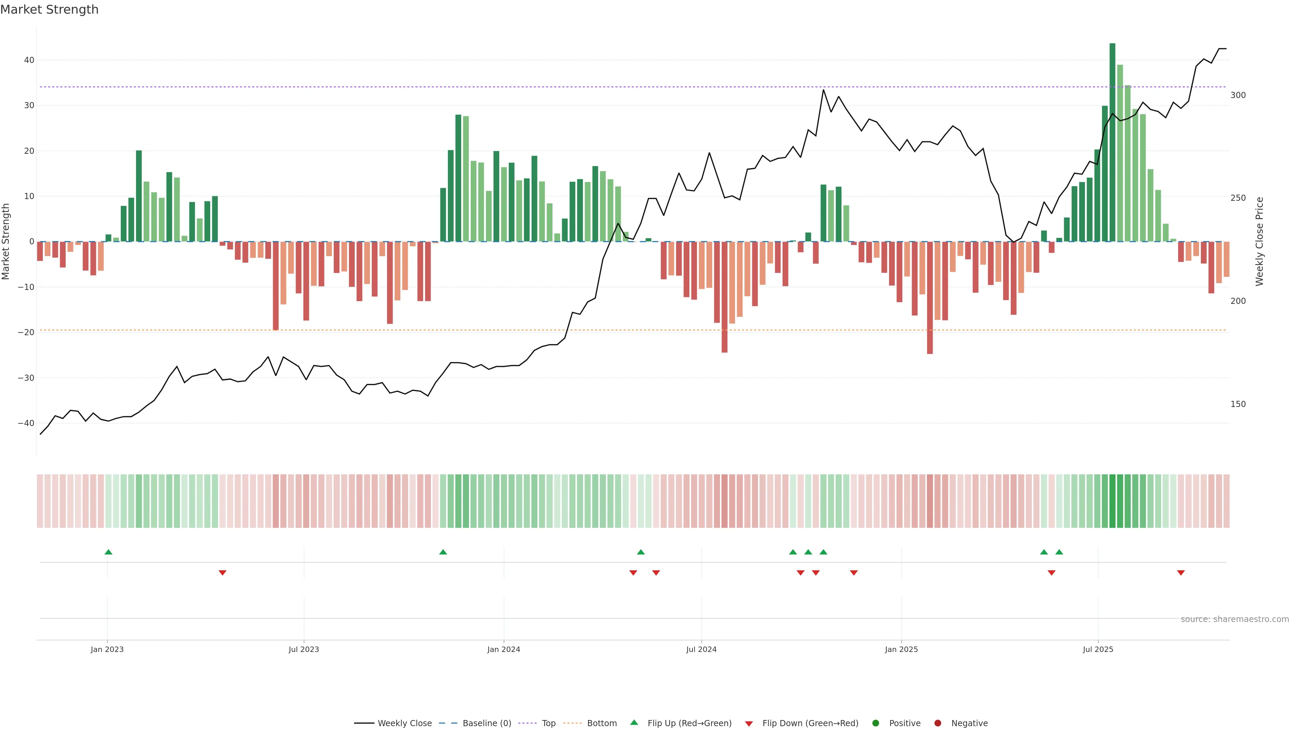Click the Negative red circle legend icon

pos(937,723)
